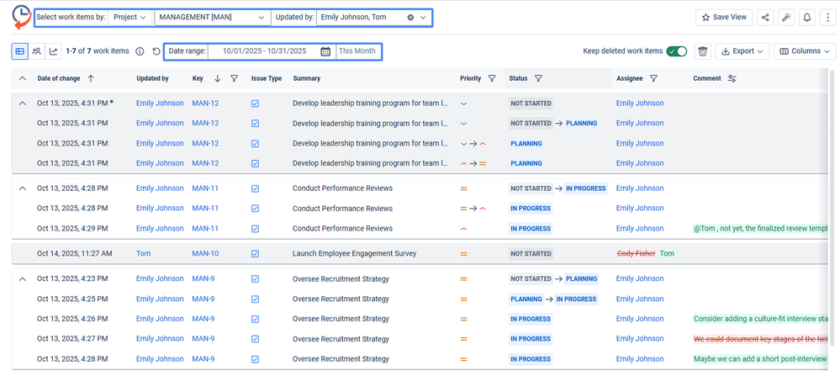Viewport: 840px width, 371px height.
Task: Open the three-dot more options menu
Action: pyautogui.click(x=828, y=17)
